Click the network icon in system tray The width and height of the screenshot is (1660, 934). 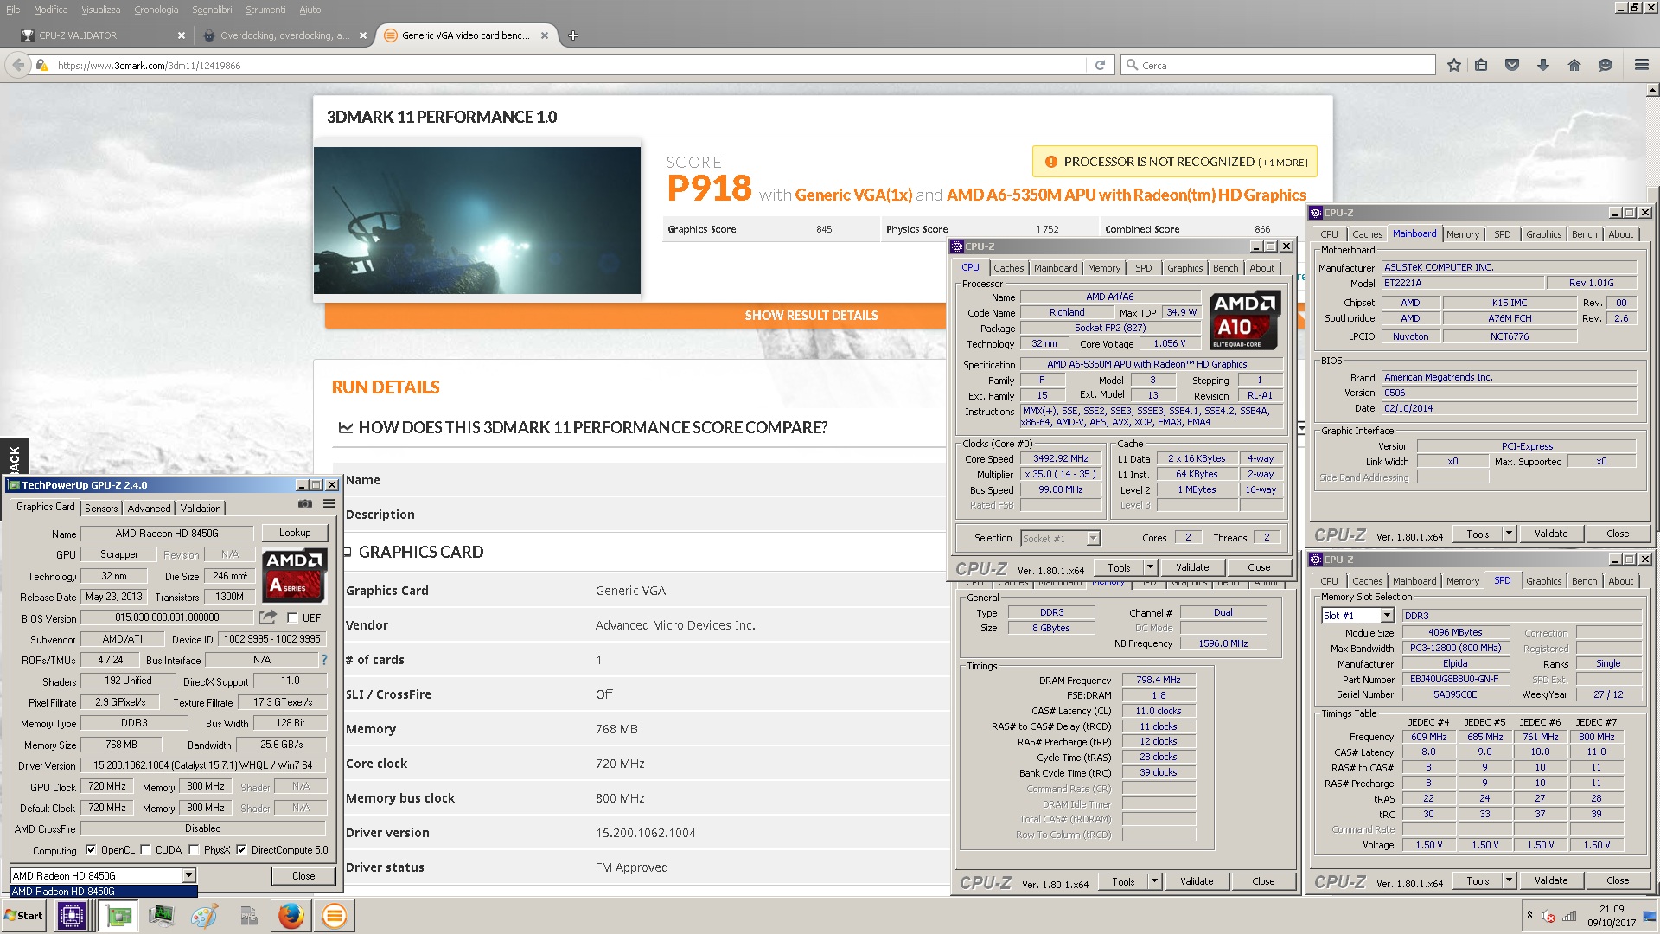(x=1569, y=916)
